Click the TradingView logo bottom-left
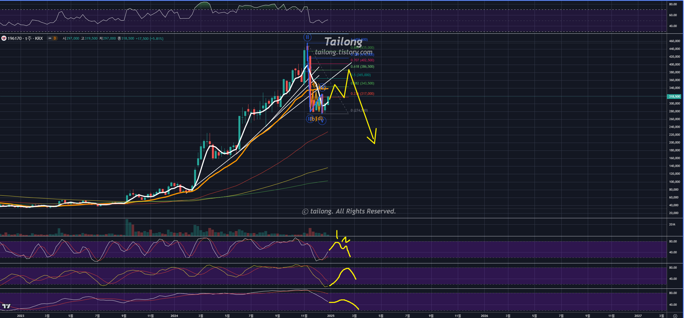 tap(6, 306)
